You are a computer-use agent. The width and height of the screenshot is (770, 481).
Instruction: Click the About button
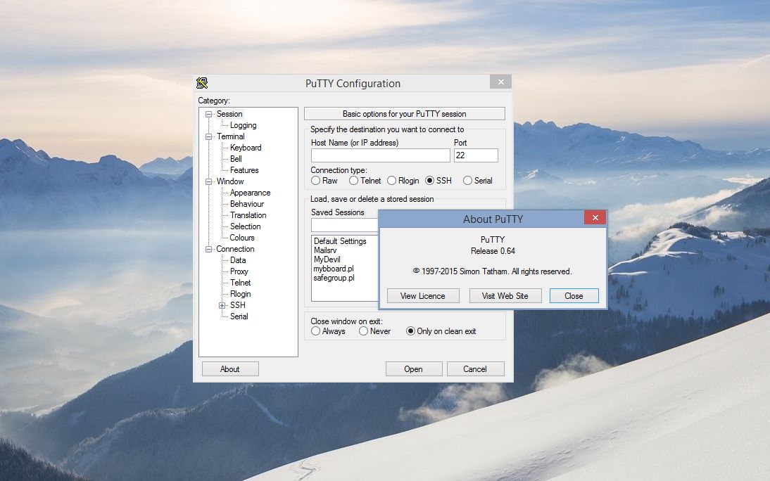tap(230, 369)
